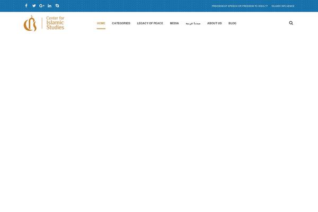Image resolution: width=318 pixels, height=212 pixels.
Task: Open the Twitter social icon
Action: pyautogui.click(x=34, y=6)
